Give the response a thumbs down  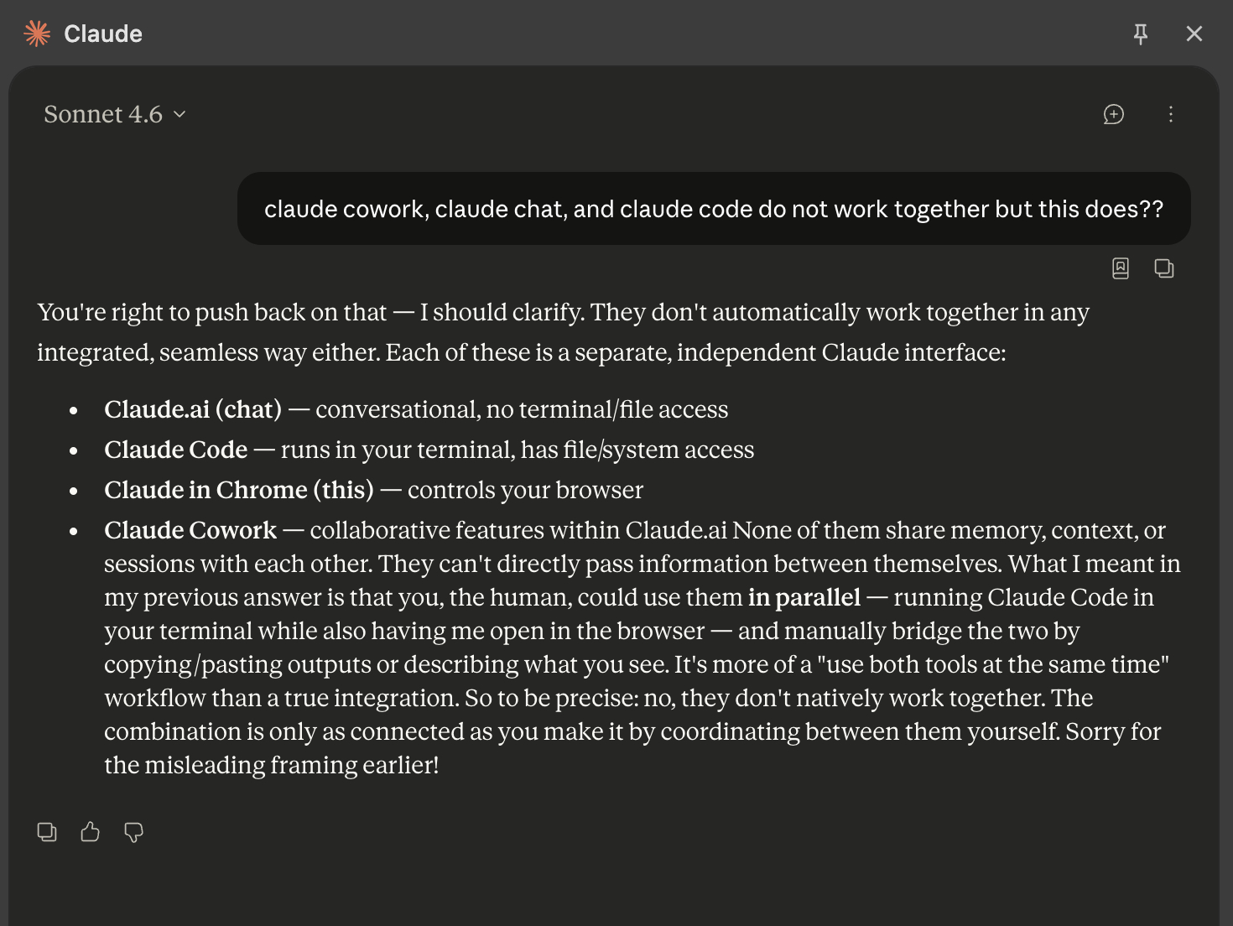(133, 832)
